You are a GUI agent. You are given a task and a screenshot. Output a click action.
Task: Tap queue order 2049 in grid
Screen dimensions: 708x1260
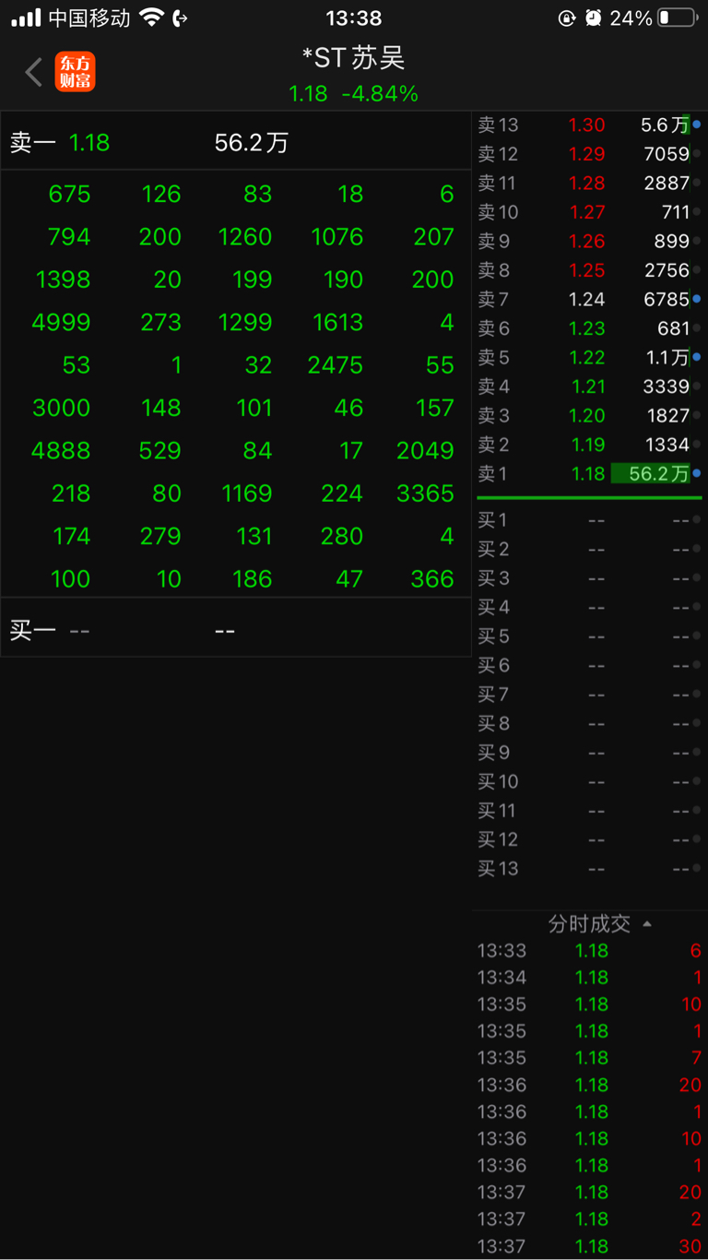(x=426, y=450)
